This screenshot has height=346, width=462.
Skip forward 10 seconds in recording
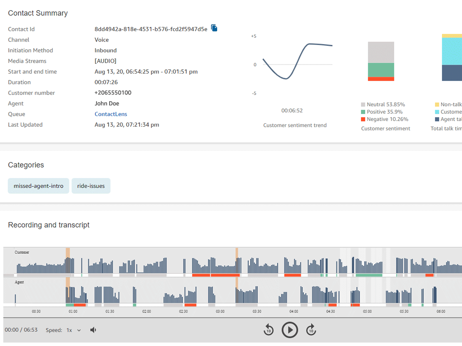tap(311, 330)
